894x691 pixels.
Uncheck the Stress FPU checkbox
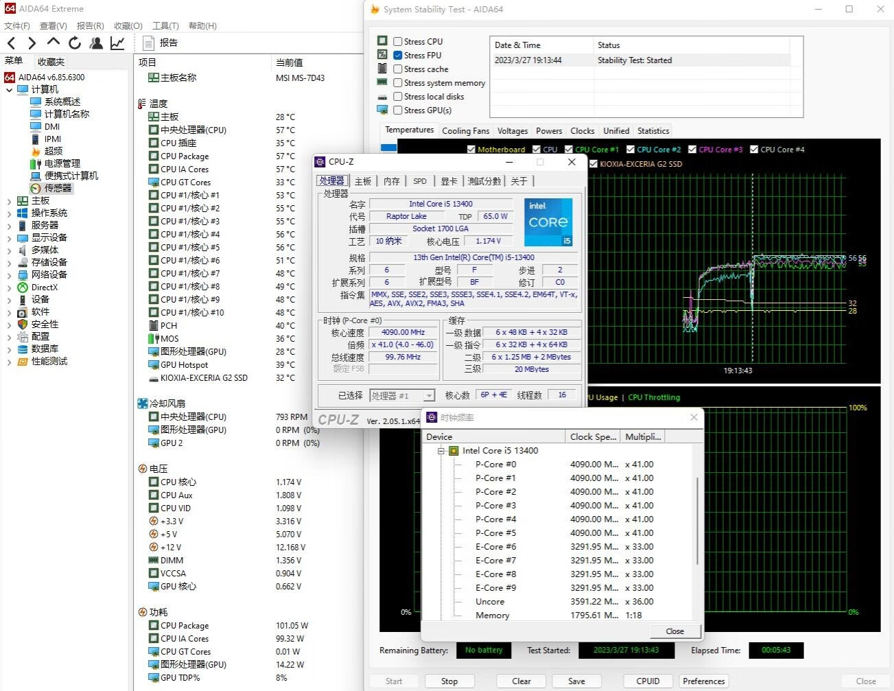pyautogui.click(x=398, y=56)
